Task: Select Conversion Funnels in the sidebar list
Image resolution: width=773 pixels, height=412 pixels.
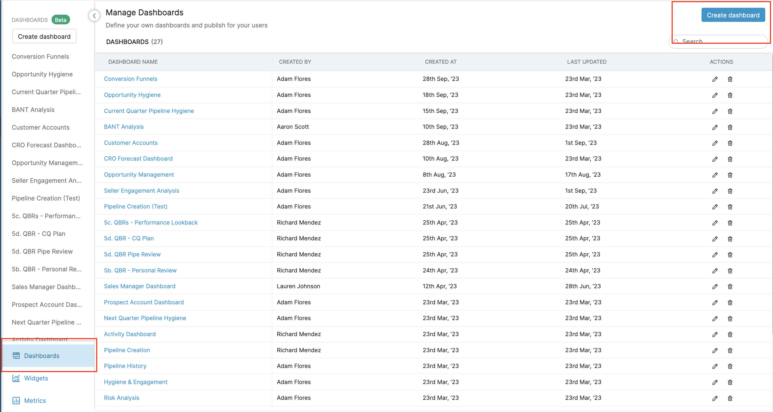Action: 40,56
